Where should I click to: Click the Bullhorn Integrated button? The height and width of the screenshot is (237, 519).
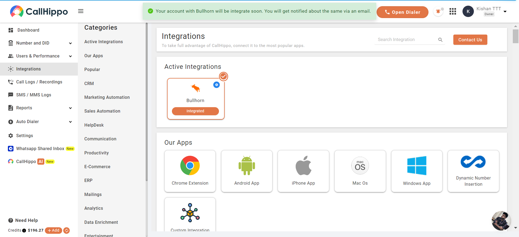click(195, 111)
